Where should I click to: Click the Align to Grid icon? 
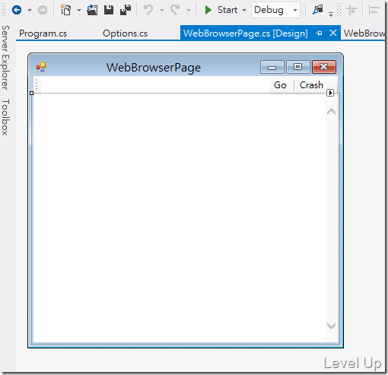click(x=351, y=10)
